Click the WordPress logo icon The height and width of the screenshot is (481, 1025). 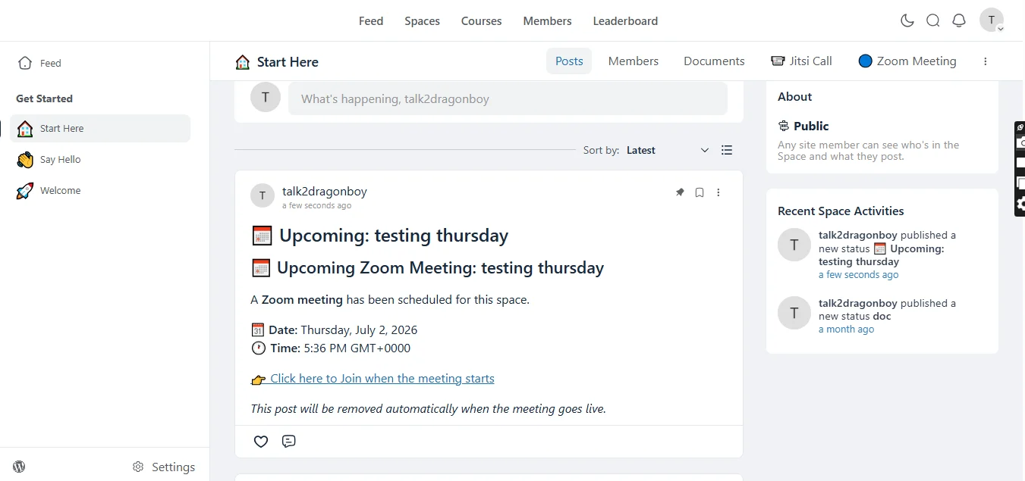click(x=19, y=467)
